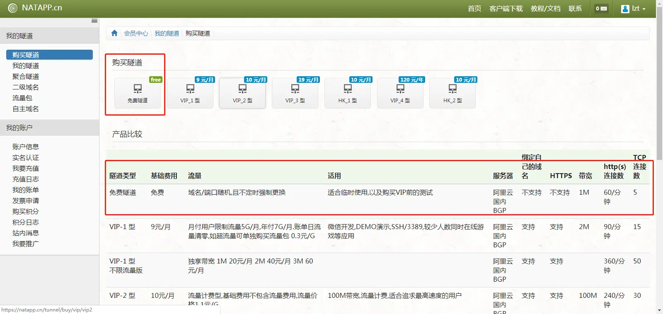Choose the VIP_1 型 tunnel tile
Viewport: 663px width, 314px height.
coord(190,93)
